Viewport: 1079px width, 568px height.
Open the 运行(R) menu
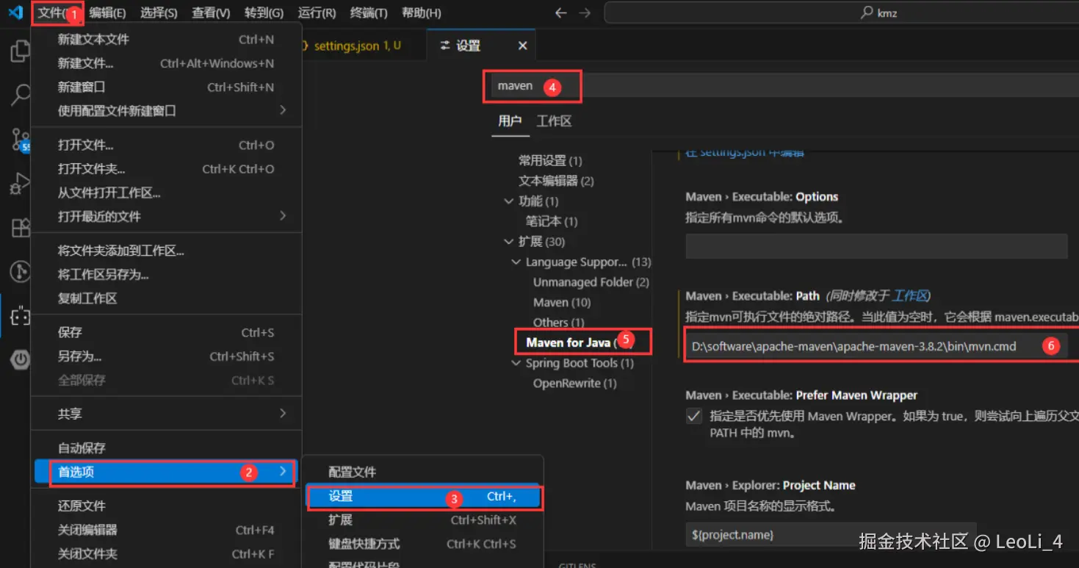pyautogui.click(x=317, y=12)
